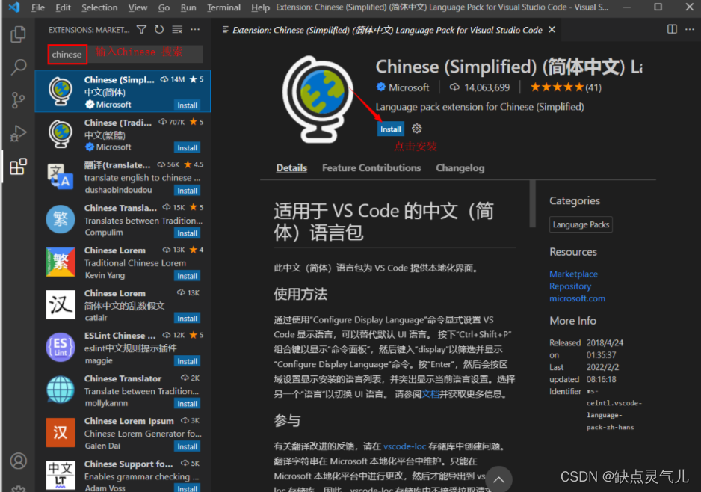Open the Accounts icon in activity bar
Screen dimensions: 701x492
point(19,461)
